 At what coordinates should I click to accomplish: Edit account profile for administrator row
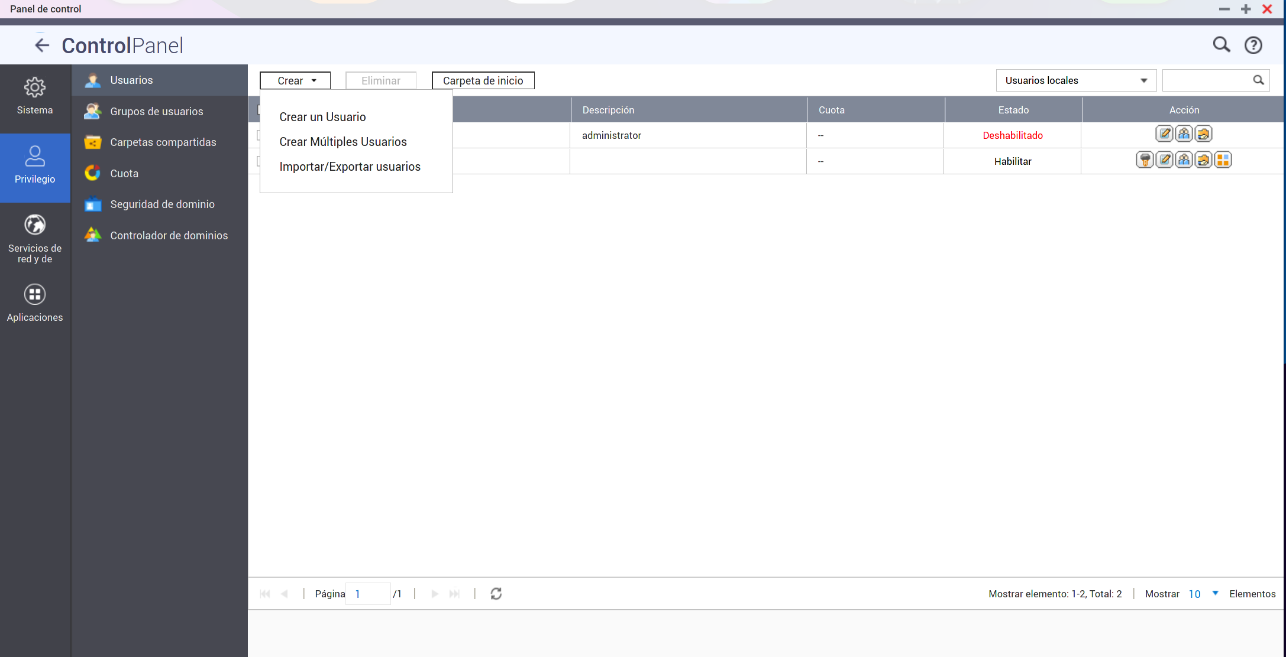point(1164,134)
